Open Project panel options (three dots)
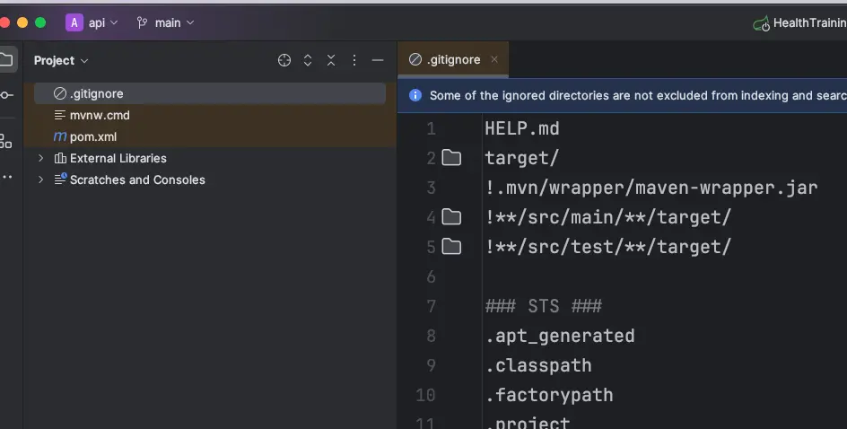The image size is (847, 429). pos(354,60)
